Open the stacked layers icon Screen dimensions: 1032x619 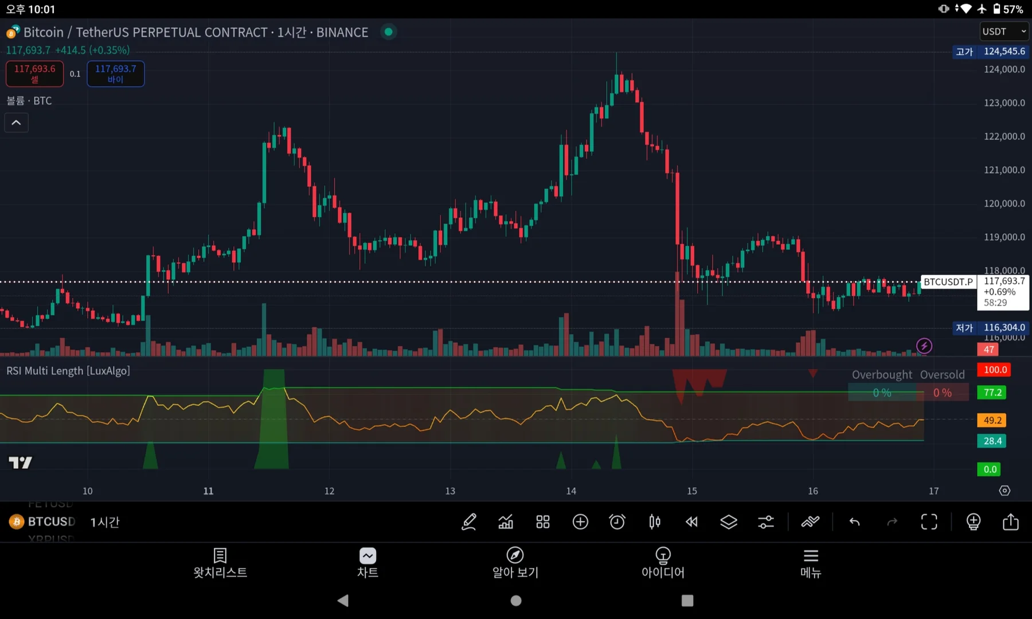(729, 522)
